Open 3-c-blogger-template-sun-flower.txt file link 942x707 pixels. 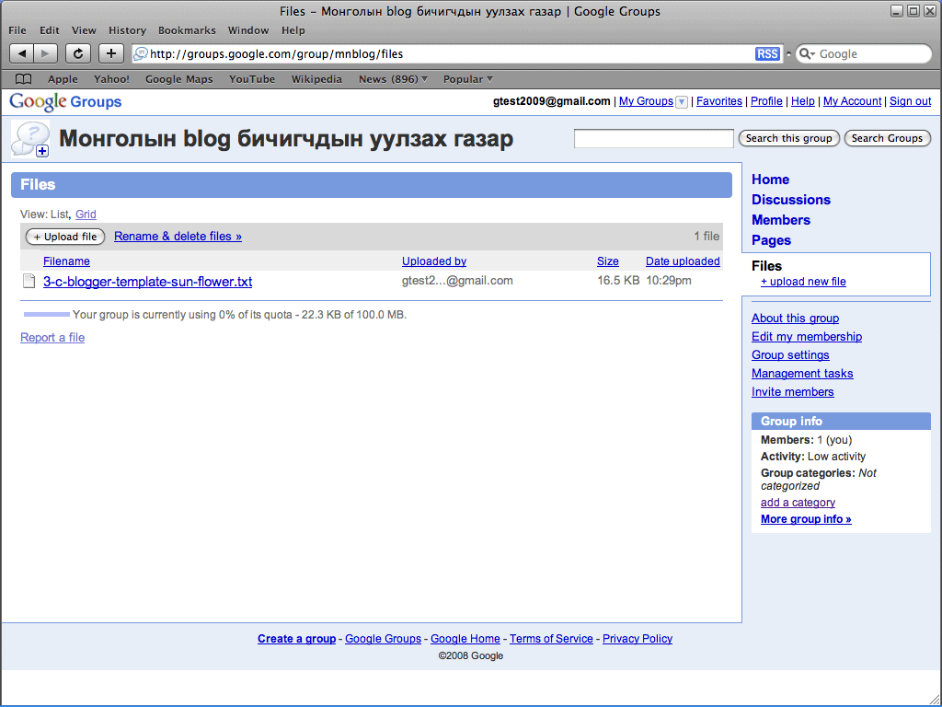click(x=148, y=282)
